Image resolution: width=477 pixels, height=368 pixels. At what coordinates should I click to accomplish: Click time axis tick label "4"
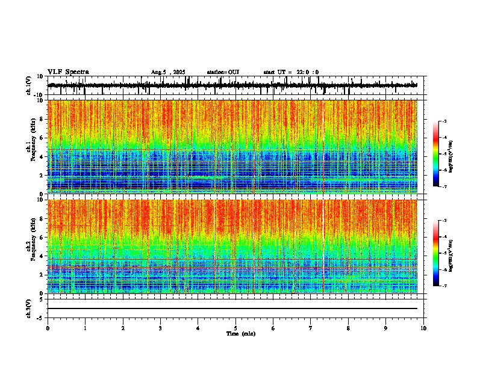click(198, 328)
